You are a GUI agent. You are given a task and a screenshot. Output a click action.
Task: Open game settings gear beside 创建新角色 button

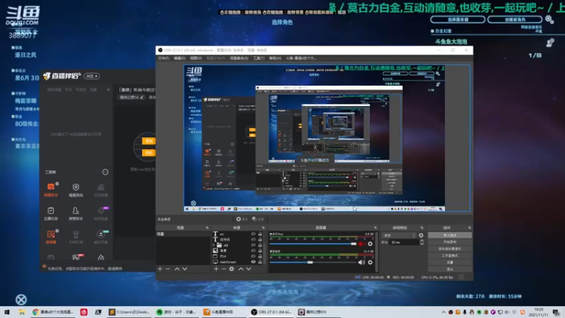pos(549,20)
